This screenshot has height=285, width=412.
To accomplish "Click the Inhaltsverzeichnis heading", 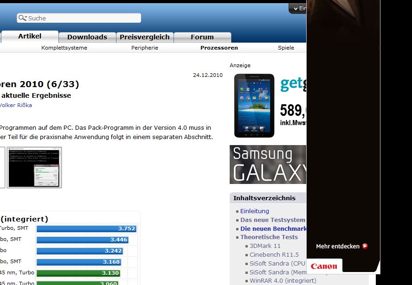I will click(x=264, y=198).
